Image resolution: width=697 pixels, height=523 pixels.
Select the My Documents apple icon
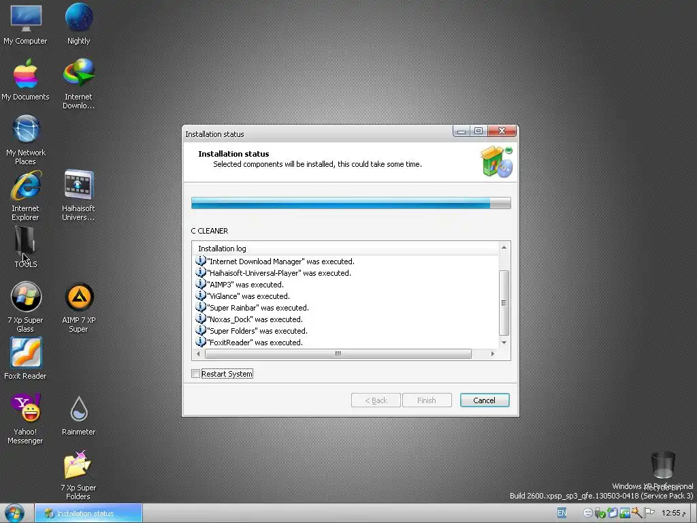[25, 80]
